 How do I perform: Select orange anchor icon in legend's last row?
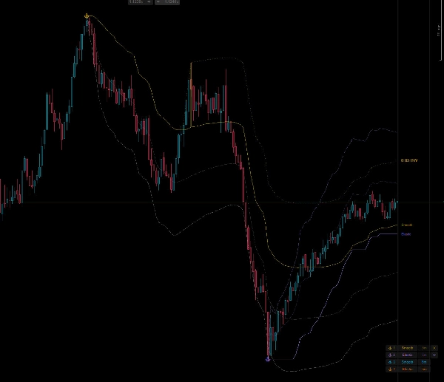[390, 369]
